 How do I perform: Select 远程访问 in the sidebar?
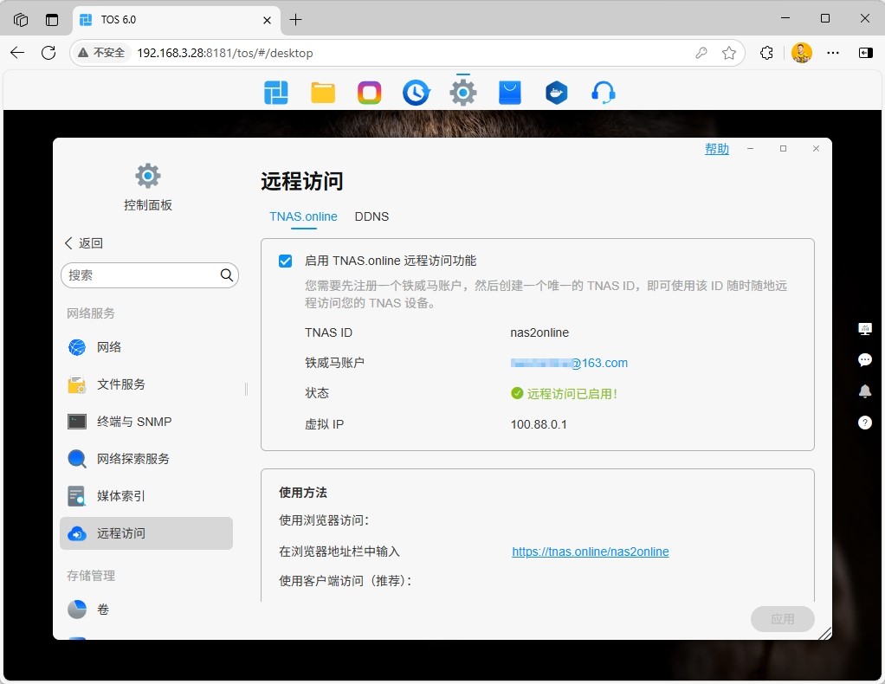[146, 533]
